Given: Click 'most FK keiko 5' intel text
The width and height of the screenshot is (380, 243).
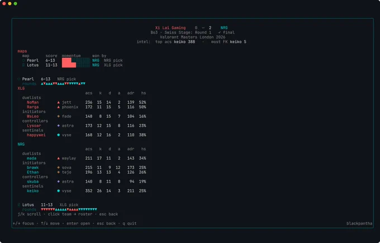Looking at the screenshot, I should pyautogui.click(x=229, y=42).
